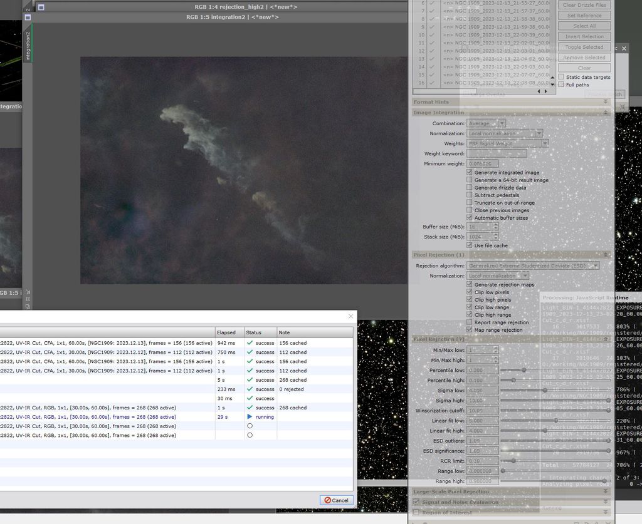The height and width of the screenshot is (524, 642).
Task: Click Toggle Selected button
Action: [584, 47]
